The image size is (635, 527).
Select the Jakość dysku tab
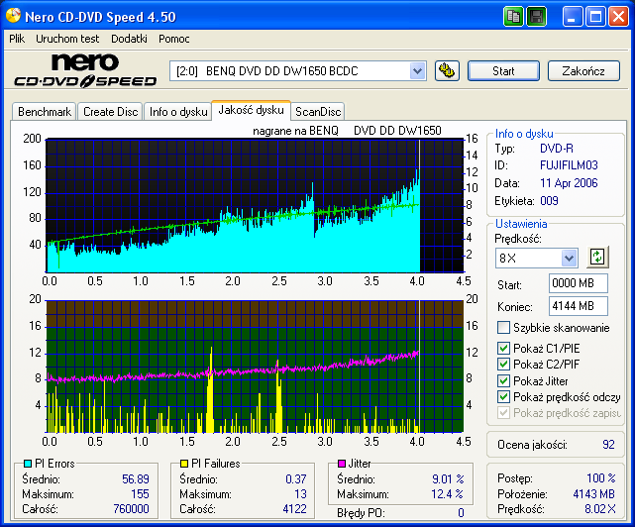[x=251, y=110]
